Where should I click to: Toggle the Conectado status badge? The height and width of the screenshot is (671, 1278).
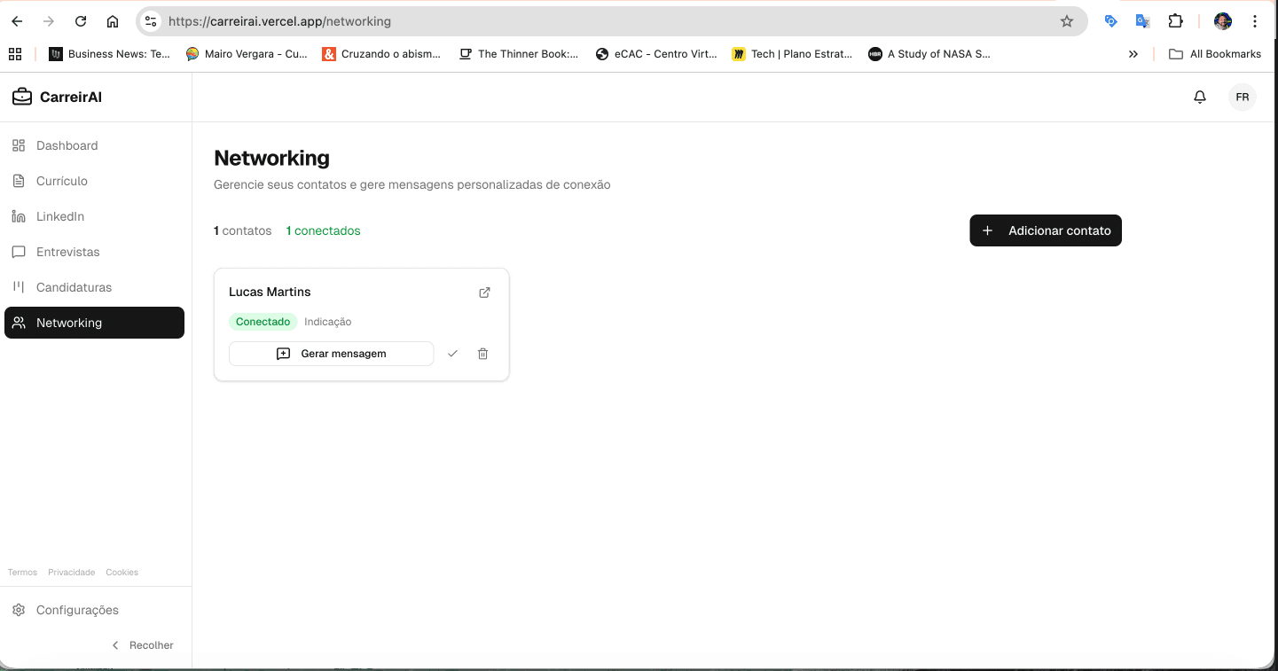(x=263, y=321)
